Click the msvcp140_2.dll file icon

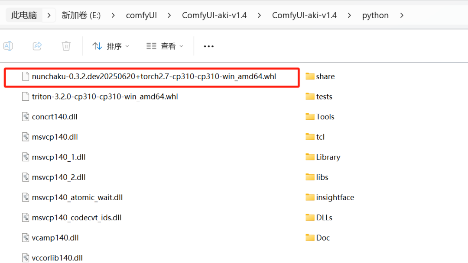pos(26,177)
